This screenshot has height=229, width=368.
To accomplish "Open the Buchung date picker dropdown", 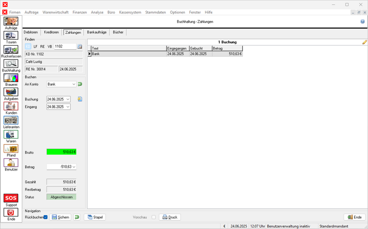I will pos(68,99).
